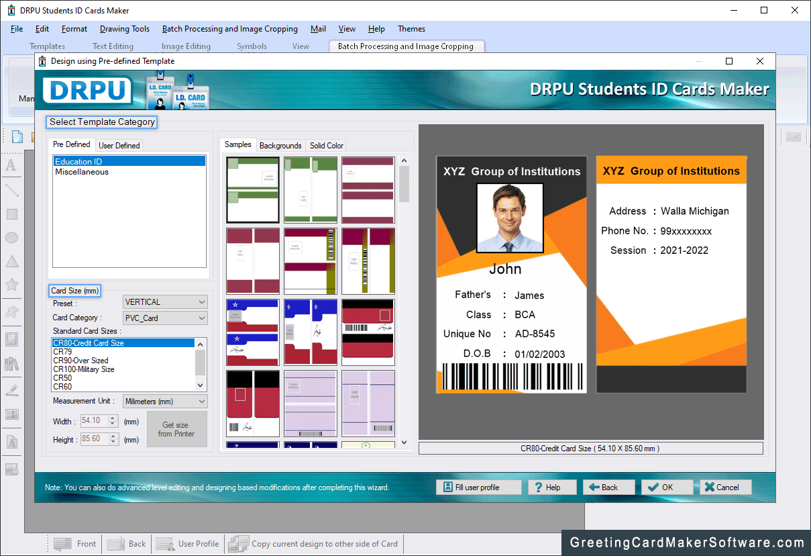Viewport: 811px width, 556px height.
Task: Select the Insert Image tool
Action: click(x=11, y=339)
